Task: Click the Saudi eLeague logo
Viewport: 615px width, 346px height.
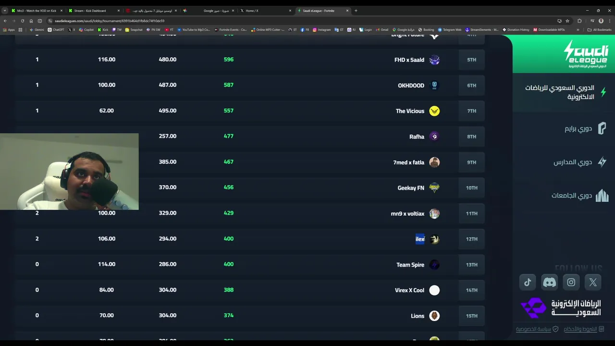Action: point(586,54)
